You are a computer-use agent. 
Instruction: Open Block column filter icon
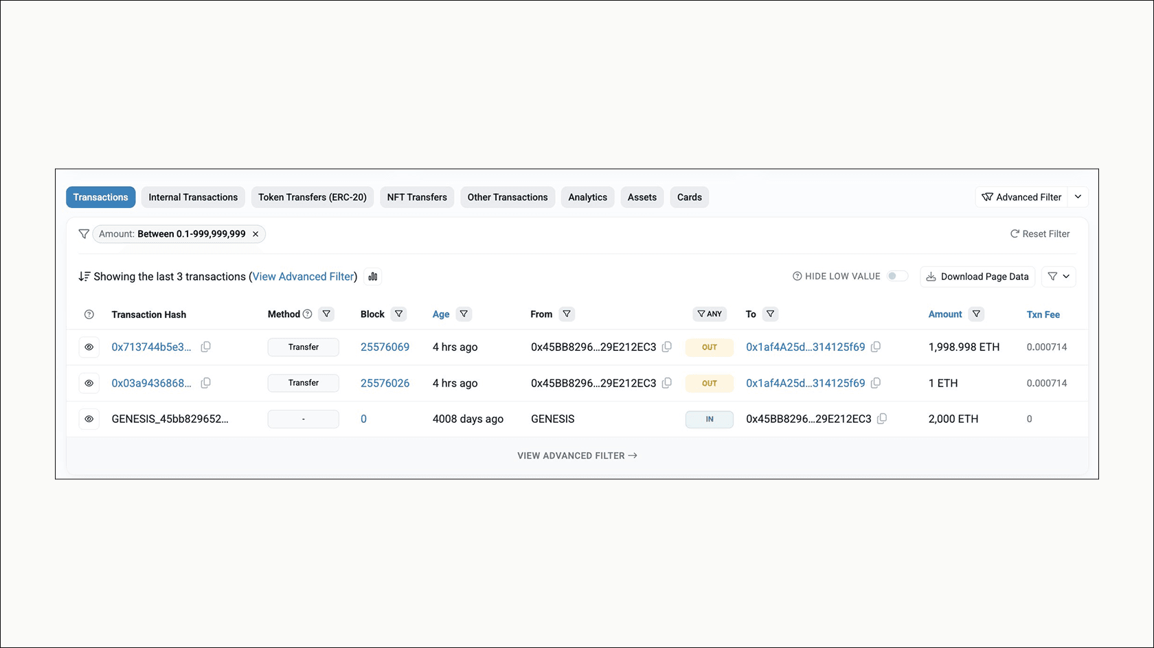coord(398,314)
